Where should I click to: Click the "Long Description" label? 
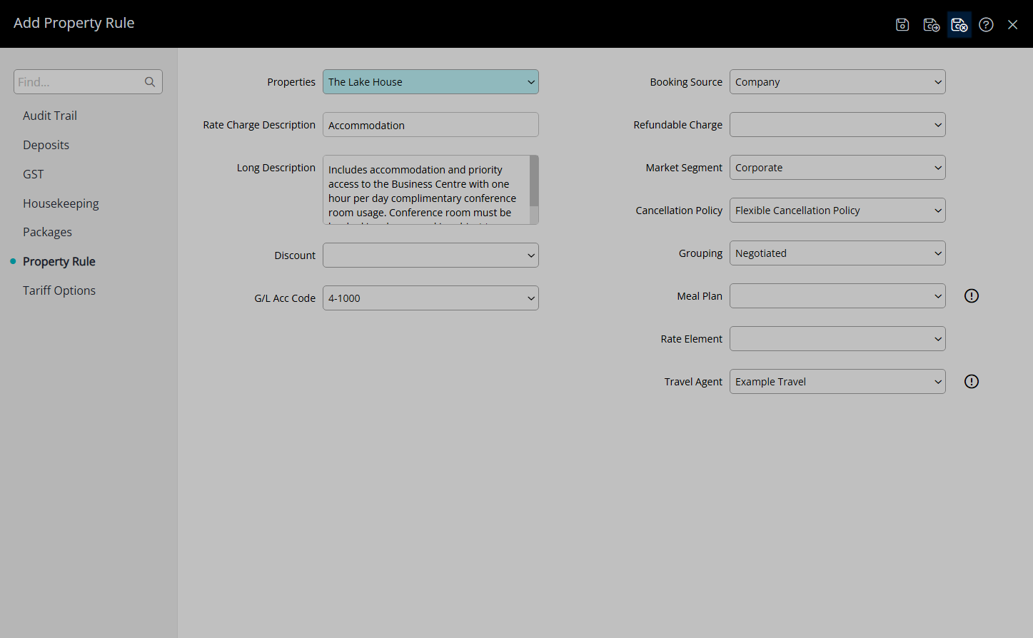276,168
